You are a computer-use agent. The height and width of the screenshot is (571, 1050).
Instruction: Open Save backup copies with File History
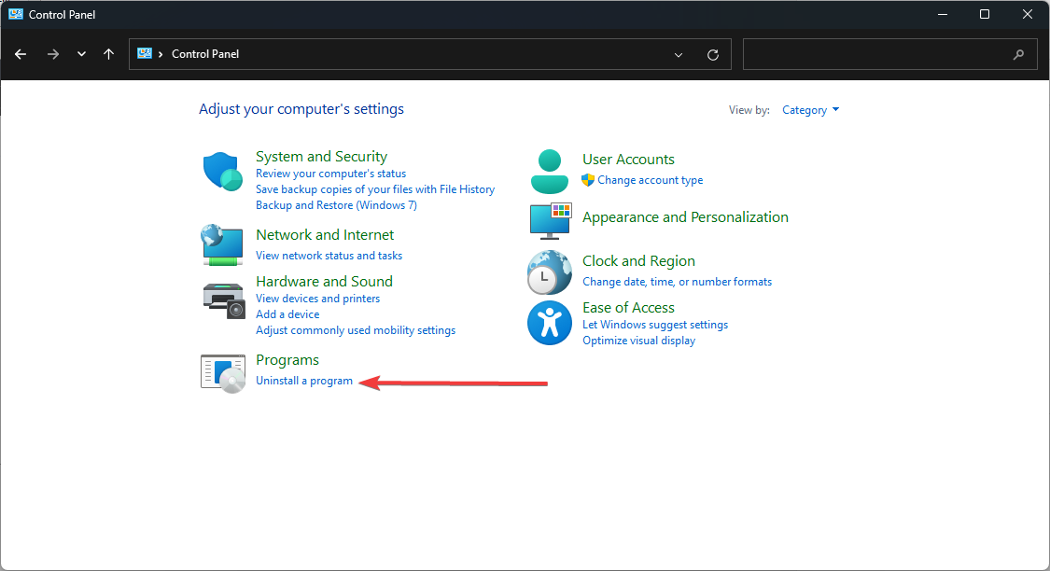click(x=375, y=189)
